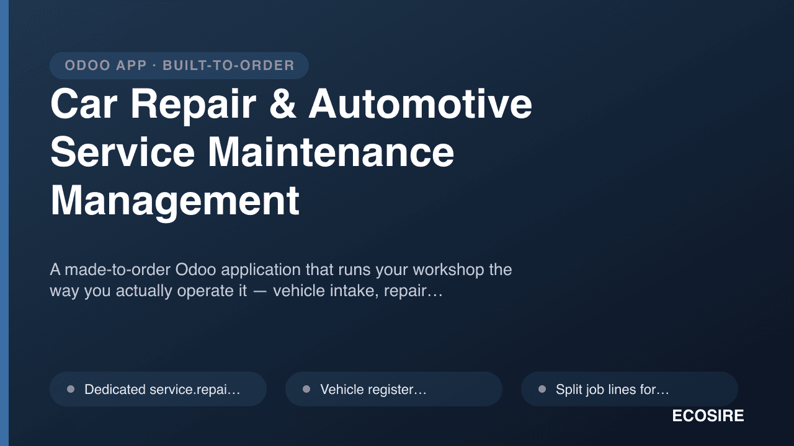Viewport: 794px width, 446px height.
Task: Click the "Car Repair & Automotive Service Maintenance Management" headline
Action: (x=292, y=152)
